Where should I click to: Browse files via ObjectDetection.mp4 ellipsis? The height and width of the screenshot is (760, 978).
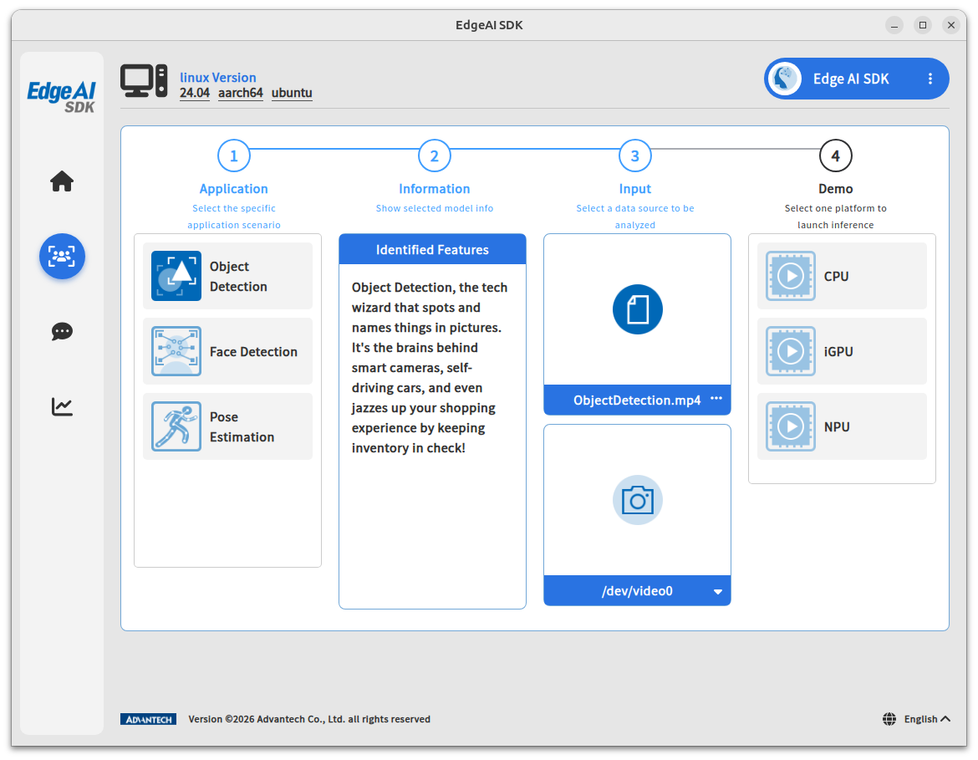coord(716,399)
